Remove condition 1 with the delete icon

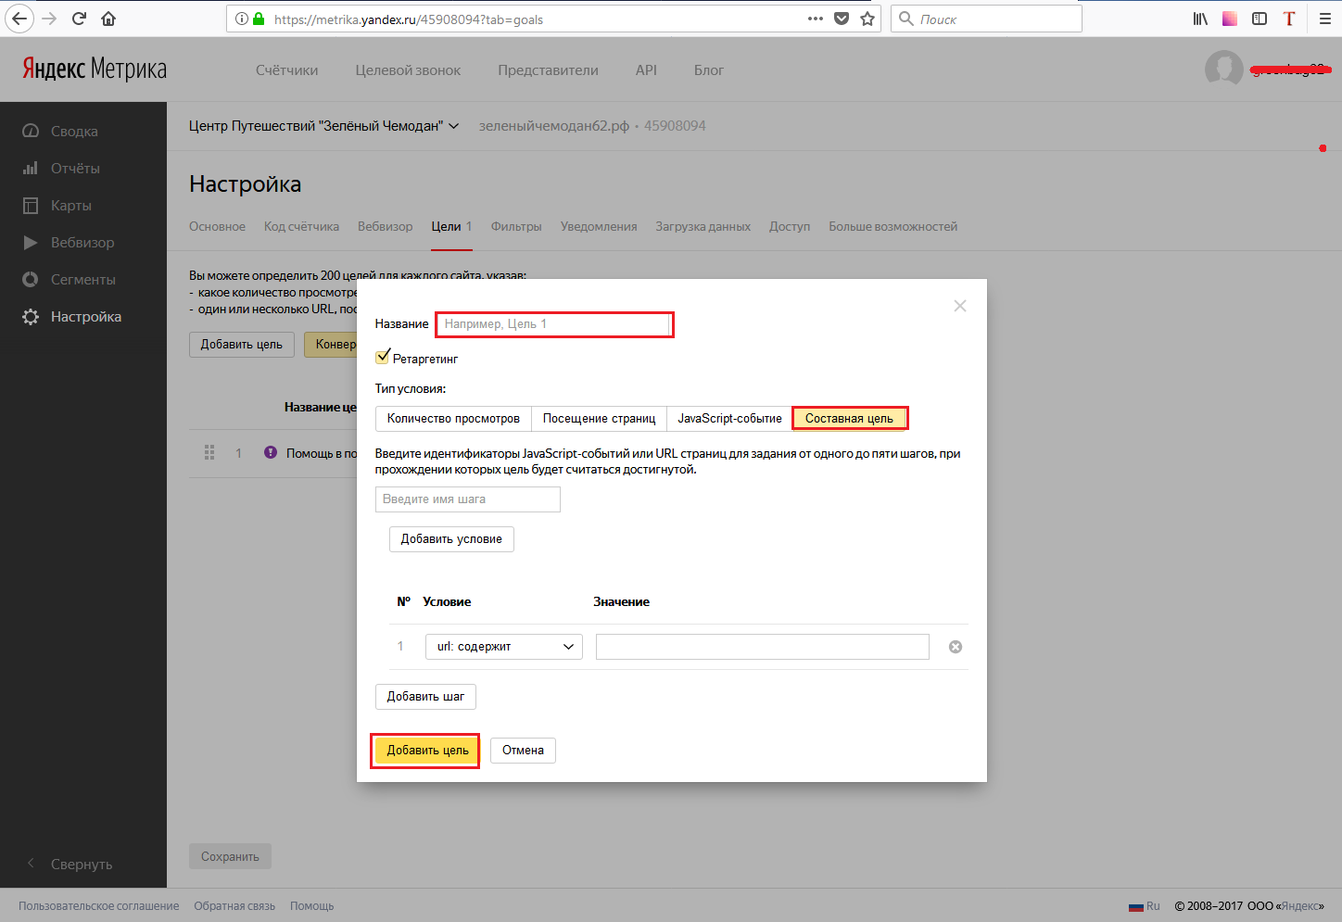[956, 647]
